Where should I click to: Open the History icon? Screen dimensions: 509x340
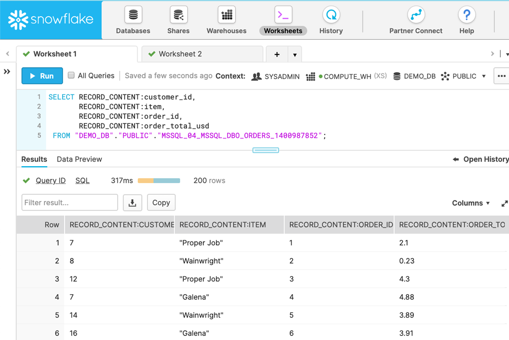click(331, 15)
